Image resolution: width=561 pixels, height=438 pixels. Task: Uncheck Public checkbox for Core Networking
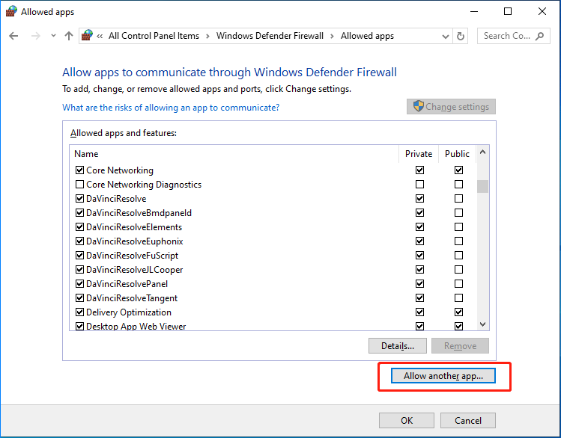pos(458,170)
